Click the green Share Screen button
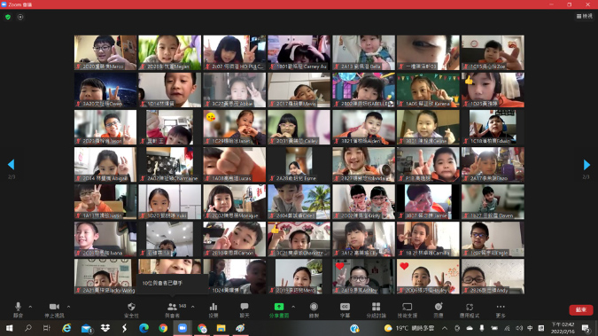 pyautogui.click(x=279, y=309)
